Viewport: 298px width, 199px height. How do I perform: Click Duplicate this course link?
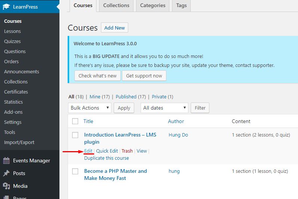point(107,158)
